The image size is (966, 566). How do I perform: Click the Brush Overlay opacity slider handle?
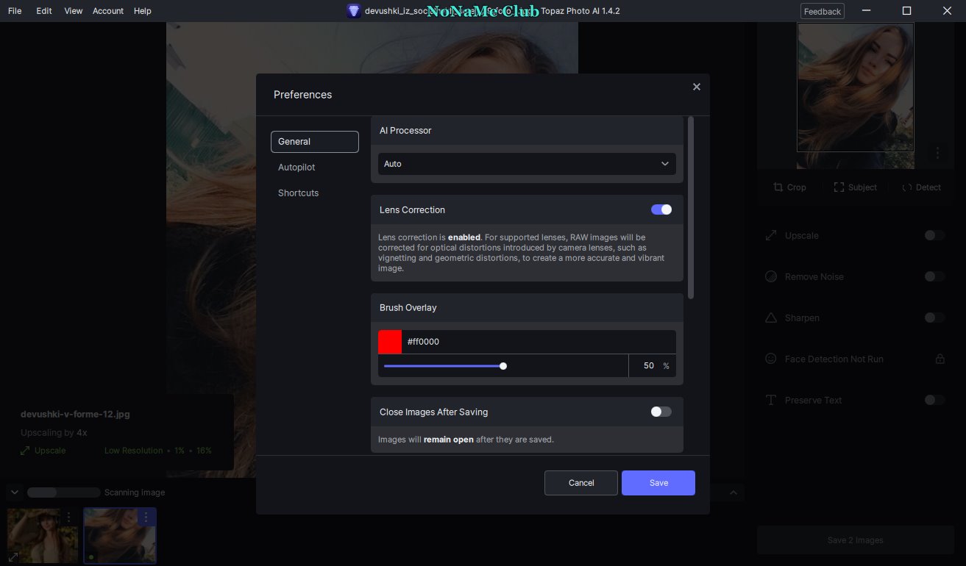pyautogui.click(x=503, y=366)
